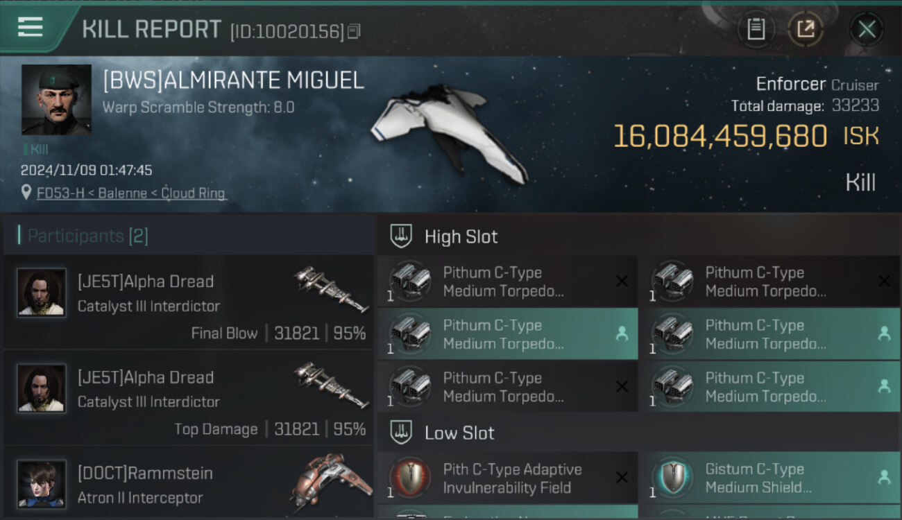Copy the kill report ID
This screenshot has height=520, width=902.
[355, 31]
